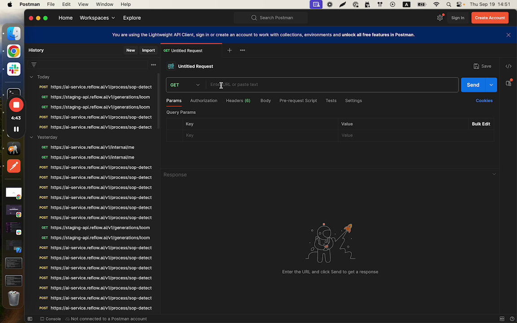
Task: Select the GET Untitled Request tab
Action: click(191, 50)
